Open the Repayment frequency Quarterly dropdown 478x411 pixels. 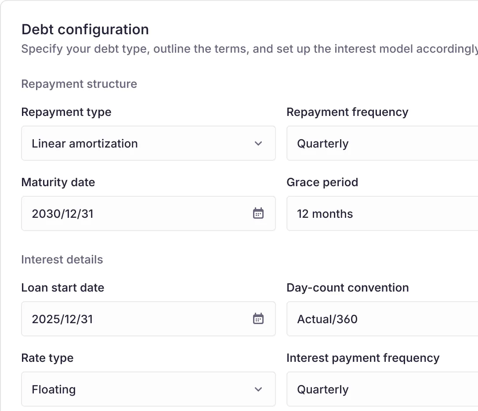tap(381, 144)
